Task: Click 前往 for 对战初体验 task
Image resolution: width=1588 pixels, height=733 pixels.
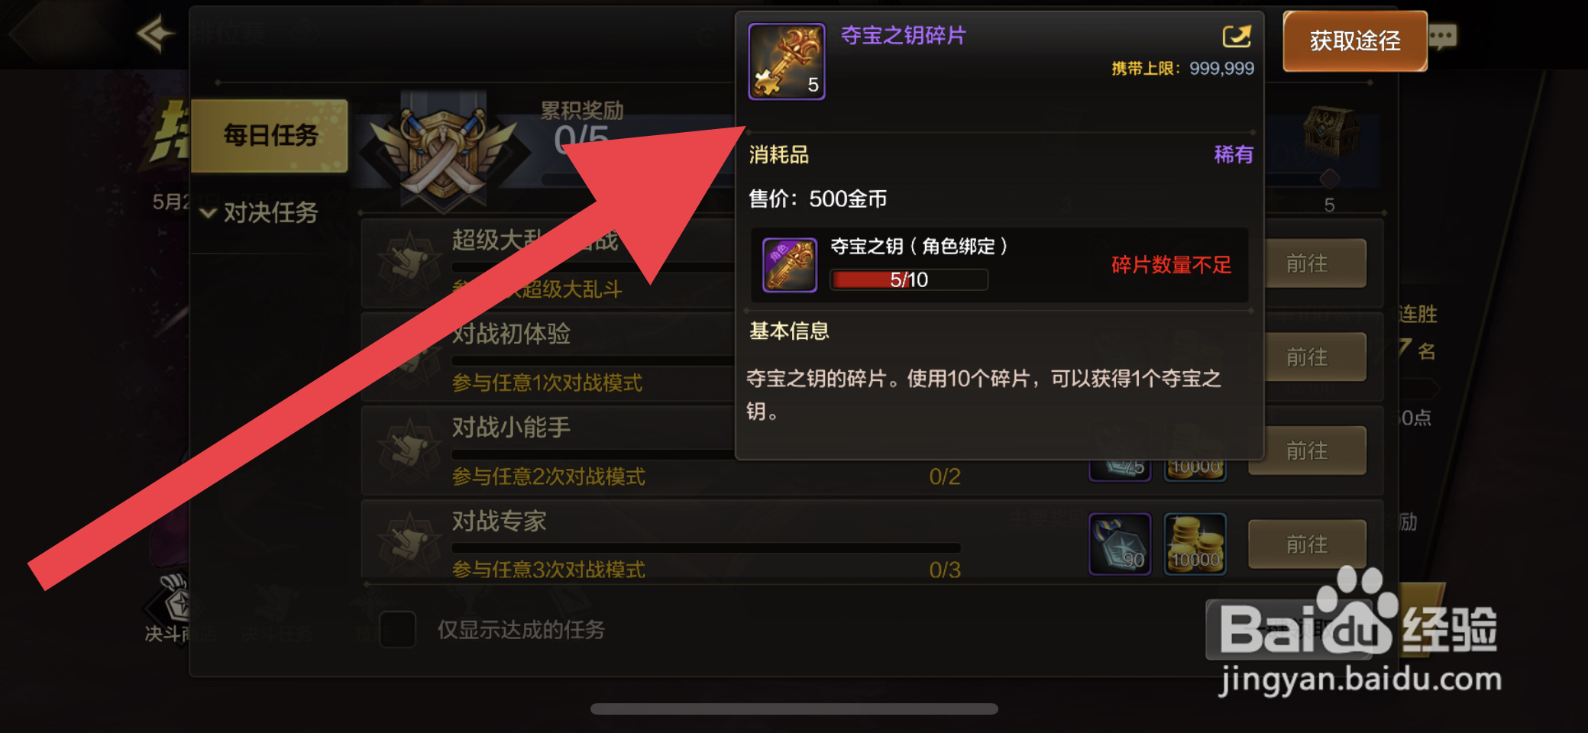Action: (x=1307, y=357)
